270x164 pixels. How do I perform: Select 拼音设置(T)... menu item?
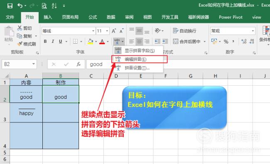138,68
